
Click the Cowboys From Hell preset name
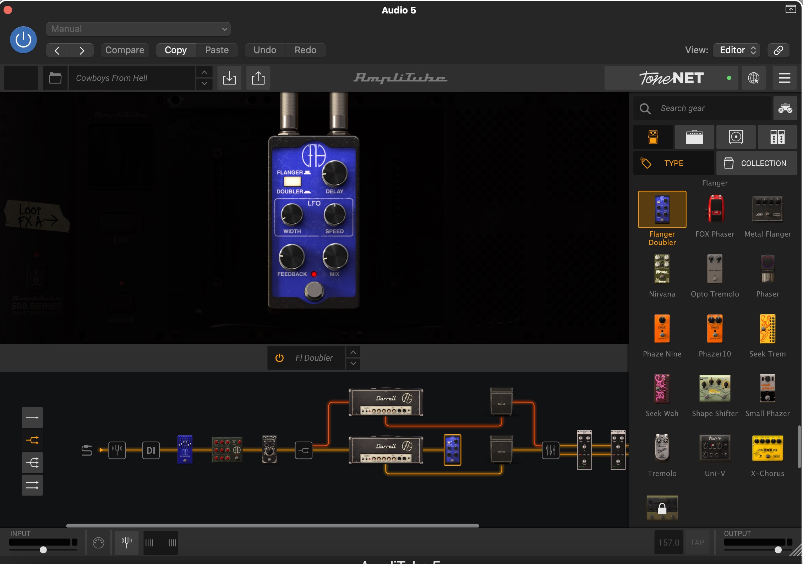tap(132, 78)
